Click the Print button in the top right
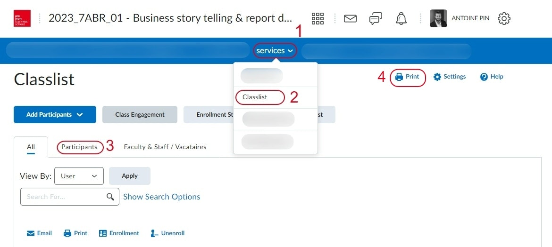The height and width of the screenshot is (247, 552). pos(408,77)
